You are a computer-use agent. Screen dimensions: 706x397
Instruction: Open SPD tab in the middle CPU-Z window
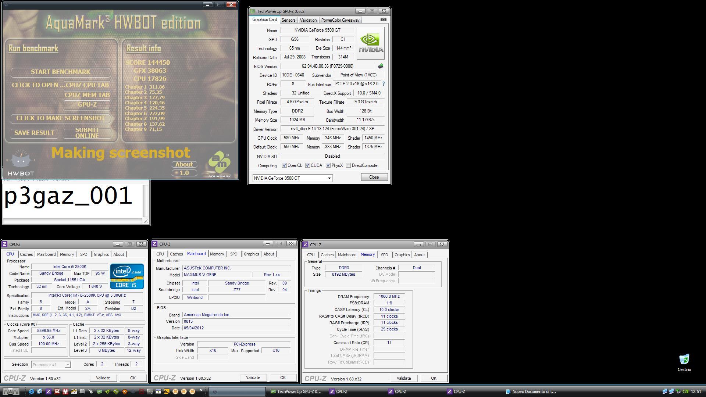pyautogui.click(x=233, y=254)
